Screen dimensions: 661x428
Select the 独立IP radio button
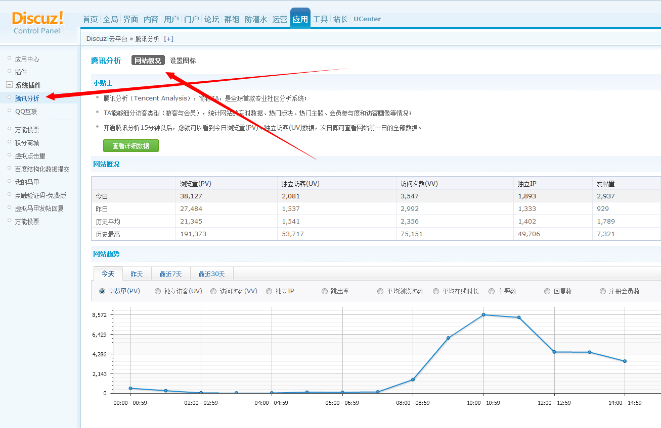[269, 291]
